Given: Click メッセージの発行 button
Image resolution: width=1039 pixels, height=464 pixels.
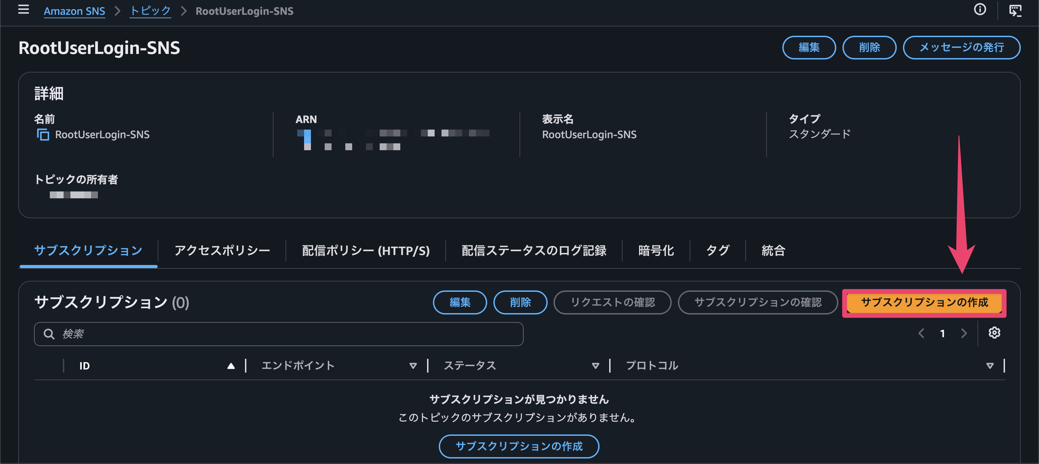Looking at the screenshot, I should [x=962, y=48].
